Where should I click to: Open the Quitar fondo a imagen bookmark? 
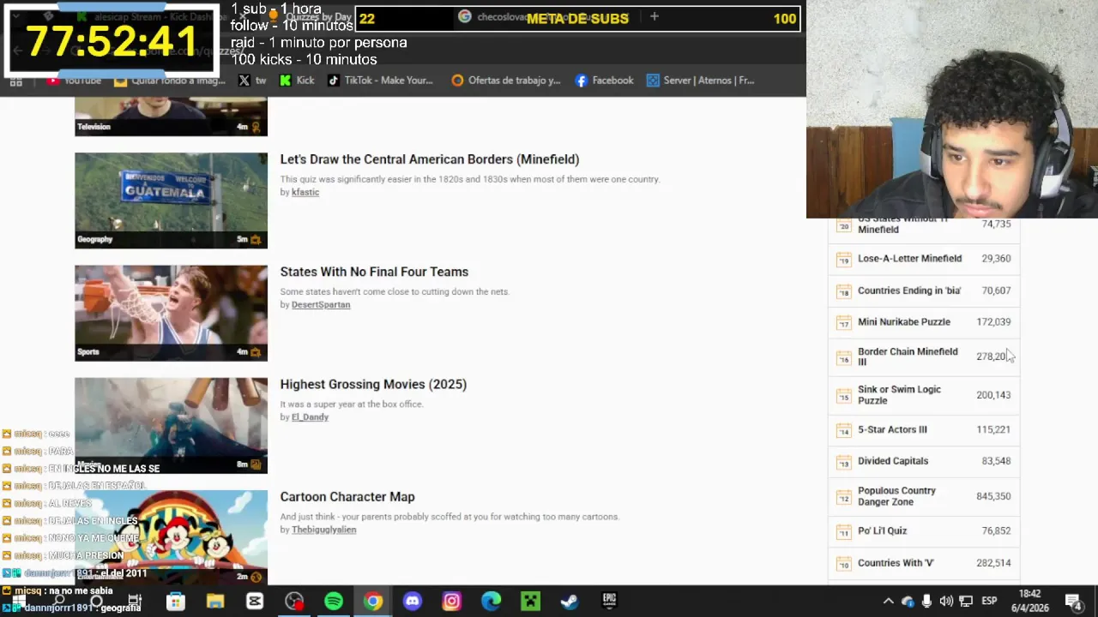170,81
